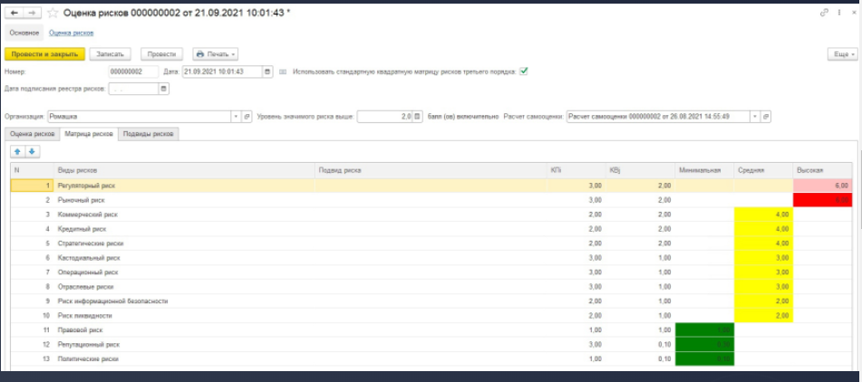Click the registry signing date field
The width and height of the screenshot is (862, 382).
(133, 89)
